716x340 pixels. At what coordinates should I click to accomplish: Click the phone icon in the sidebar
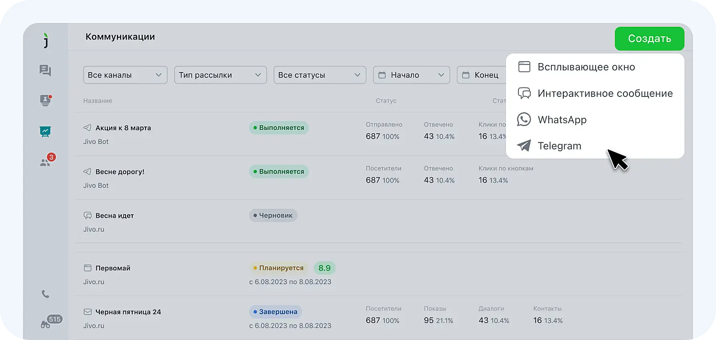tap(45, 294)
